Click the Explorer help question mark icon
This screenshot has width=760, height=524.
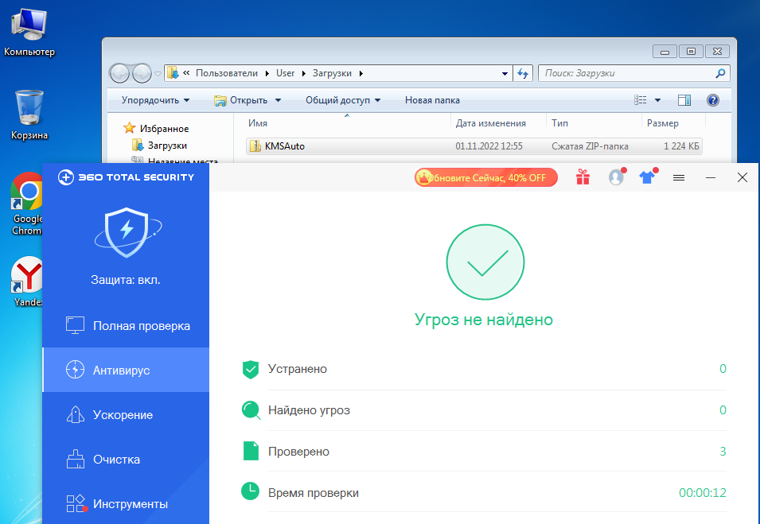click(x=712, y=100)
